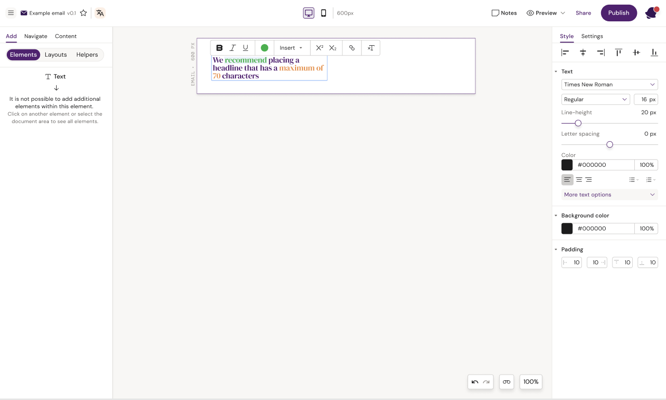The width and height of the screenshot is (666, 400).
Task: Open the Layouts tab in the left panel
Action: pos(56,55)
